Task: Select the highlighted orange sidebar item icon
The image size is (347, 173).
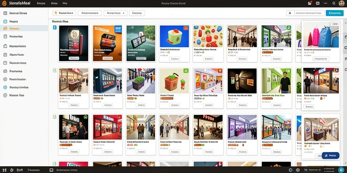Action: point(5,28)
